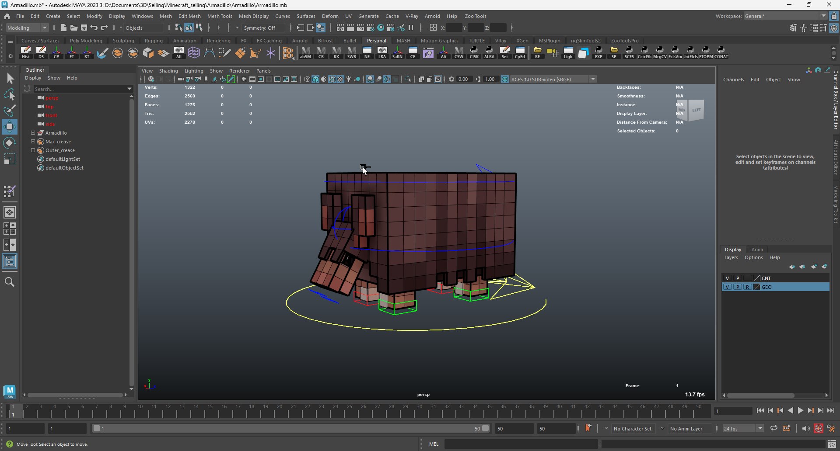Viewport: 840px width, 451px height.
Task: Click the FT shelf button
Action: tap(72, 52)
